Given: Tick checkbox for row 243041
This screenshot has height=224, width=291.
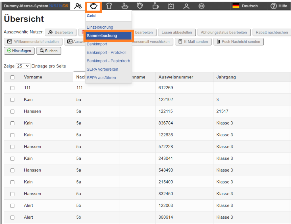Looking at the screenshot, I should click(12, 159).
